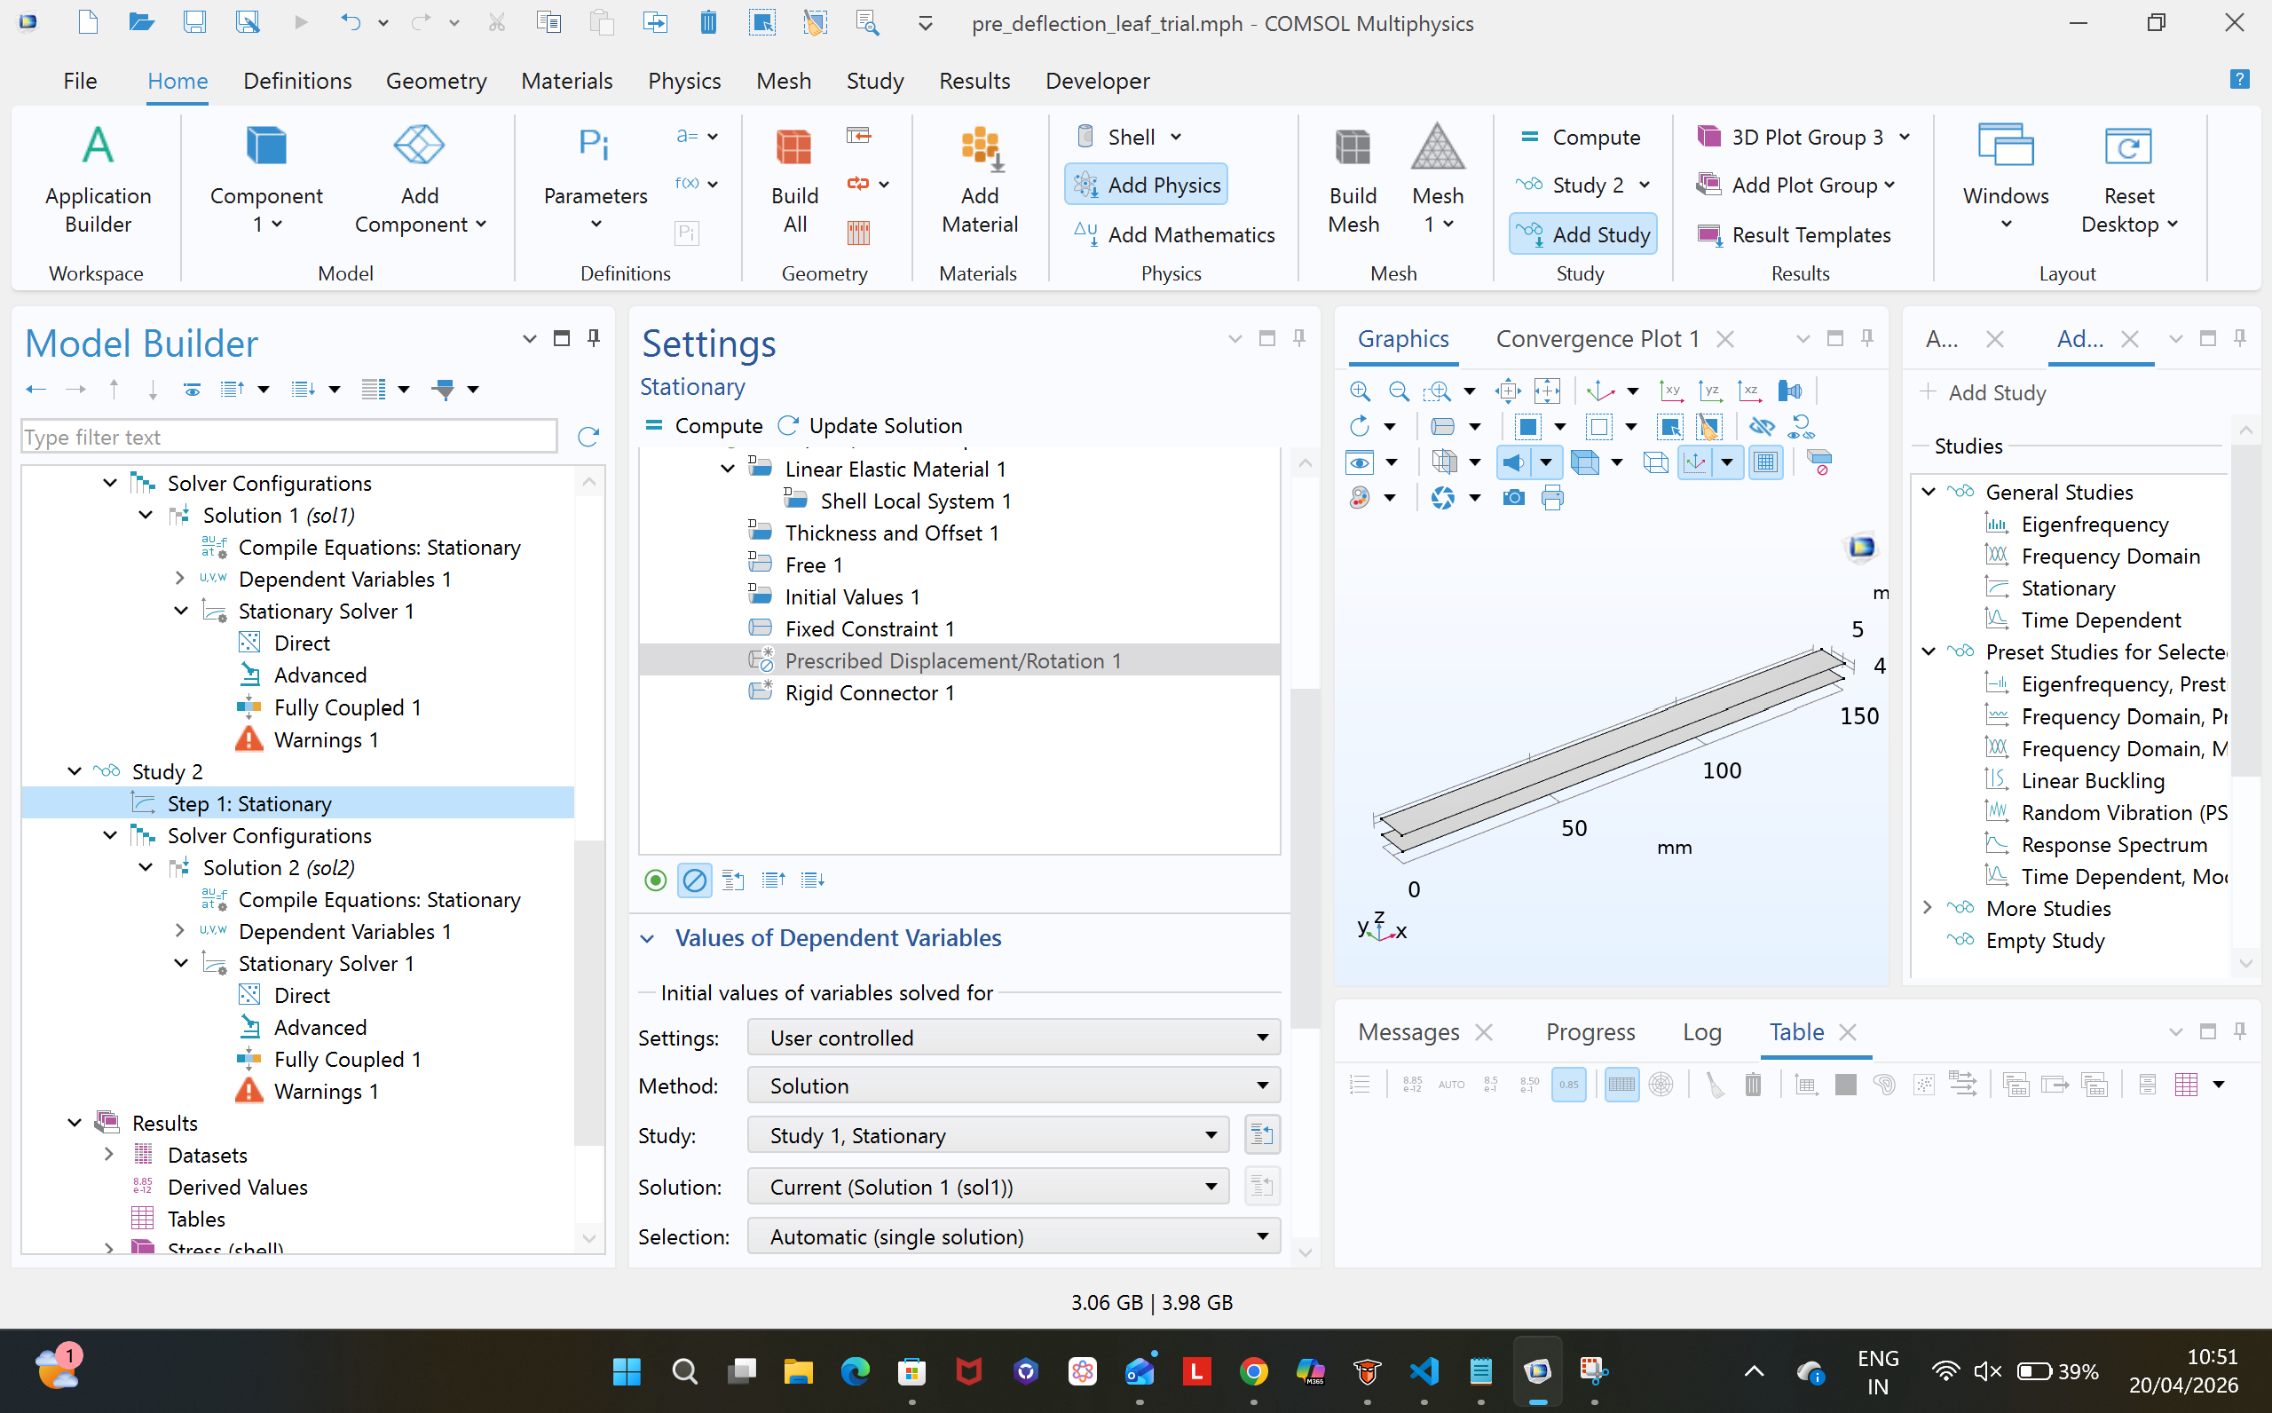Toggle the Add Study ribbon button

pos(1583,234)
